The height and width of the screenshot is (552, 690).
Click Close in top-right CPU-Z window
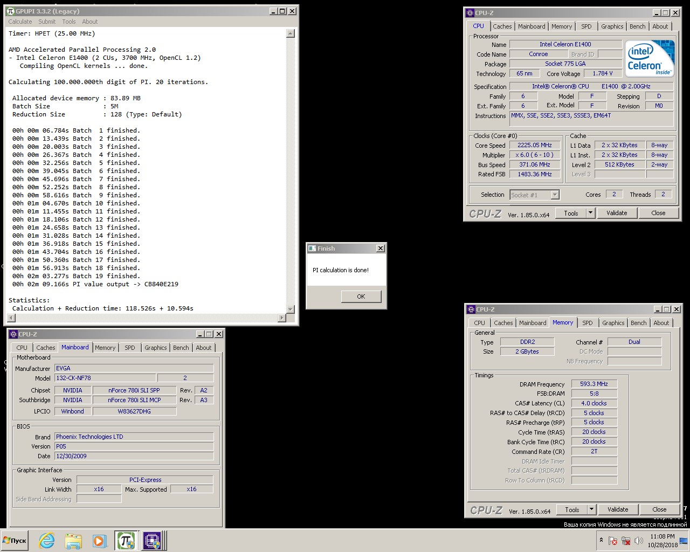point(658,213)
